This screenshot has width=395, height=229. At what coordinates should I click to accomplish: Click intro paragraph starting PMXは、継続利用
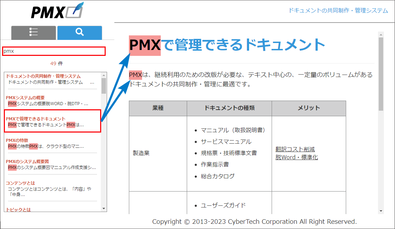[251, 79]
